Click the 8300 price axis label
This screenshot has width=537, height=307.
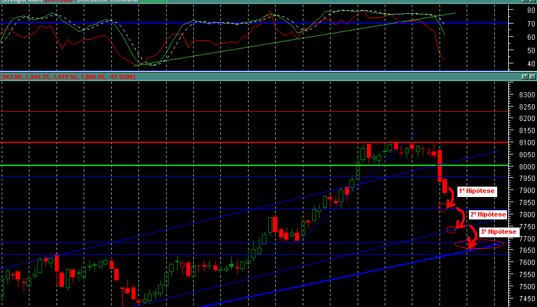(527, 94)
